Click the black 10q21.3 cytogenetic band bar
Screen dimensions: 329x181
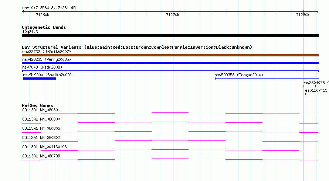pyautogui.click(x=170, y=36)
